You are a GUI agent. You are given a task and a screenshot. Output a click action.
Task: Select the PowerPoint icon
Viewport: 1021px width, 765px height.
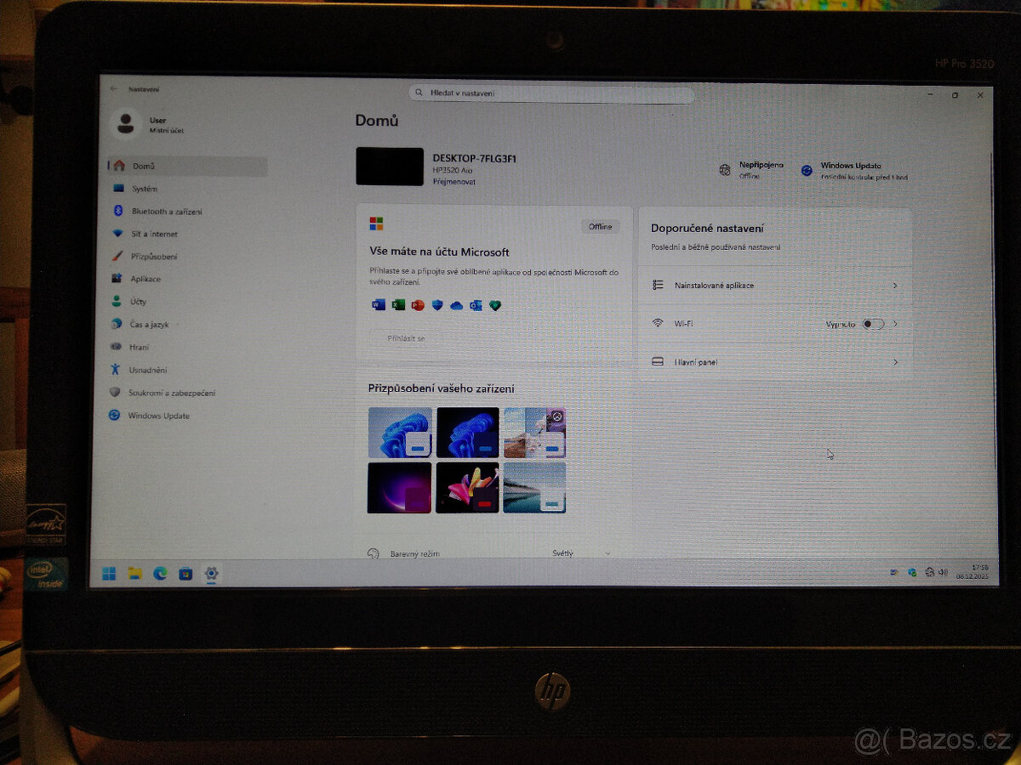(418, 305)
